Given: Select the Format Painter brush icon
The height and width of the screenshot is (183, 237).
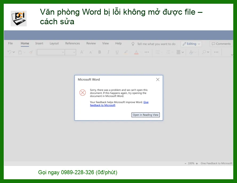Looking at the screenshot, I should (31, 52).
